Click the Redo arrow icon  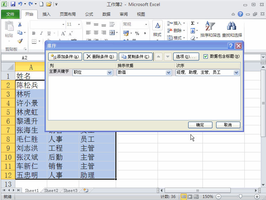(x=31, y=4)
